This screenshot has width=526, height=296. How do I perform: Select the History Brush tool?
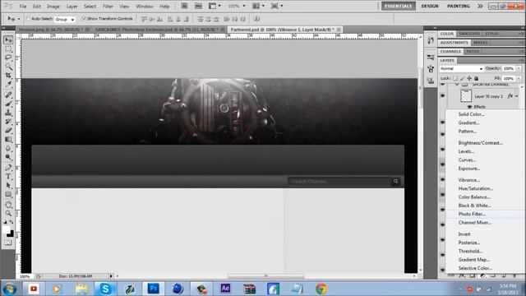tap(8, 122)
